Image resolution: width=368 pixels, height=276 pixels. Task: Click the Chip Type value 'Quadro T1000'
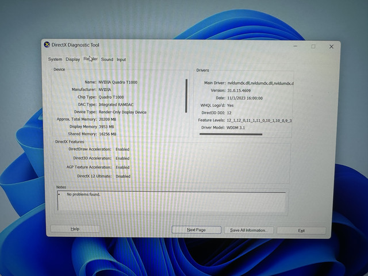coord(111,97)
